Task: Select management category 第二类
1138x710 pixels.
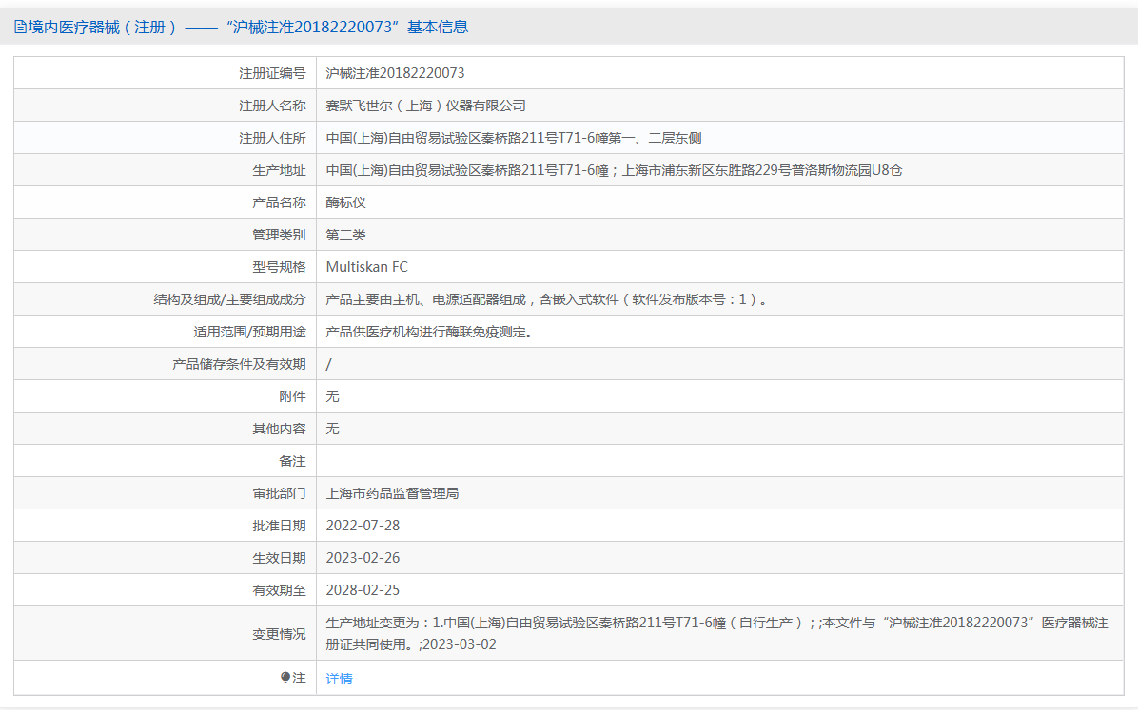Action: click(345, 235)
